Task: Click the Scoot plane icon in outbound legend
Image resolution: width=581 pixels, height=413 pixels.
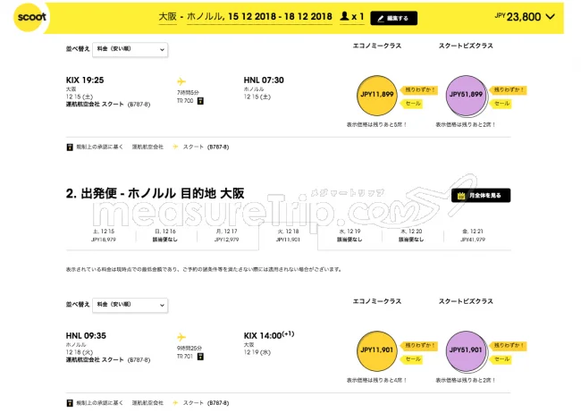Action: 175,146
